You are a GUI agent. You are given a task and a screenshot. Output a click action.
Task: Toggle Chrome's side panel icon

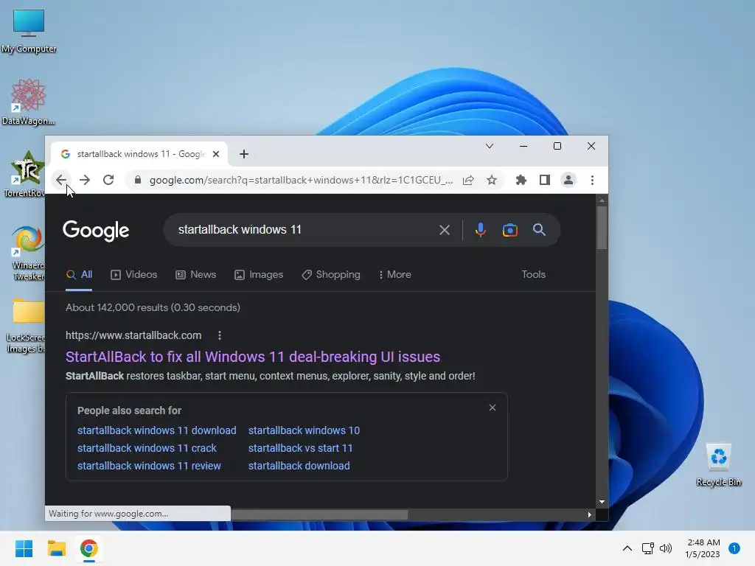pos(545,180)
